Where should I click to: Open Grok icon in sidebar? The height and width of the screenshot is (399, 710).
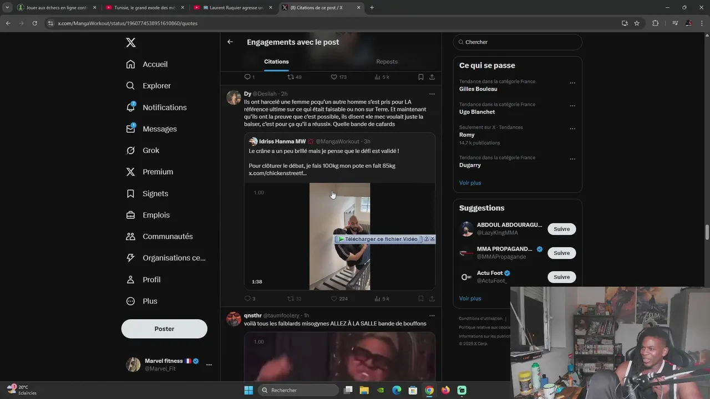tap(130, 150)
